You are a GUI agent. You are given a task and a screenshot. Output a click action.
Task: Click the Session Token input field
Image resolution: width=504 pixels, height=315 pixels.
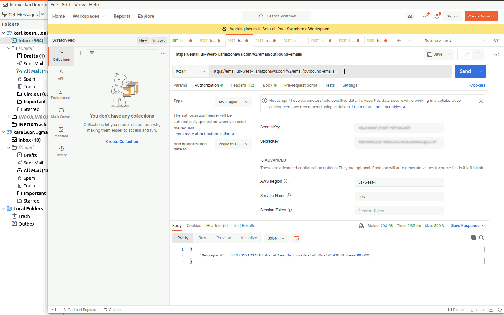click(x=399, y=211)
